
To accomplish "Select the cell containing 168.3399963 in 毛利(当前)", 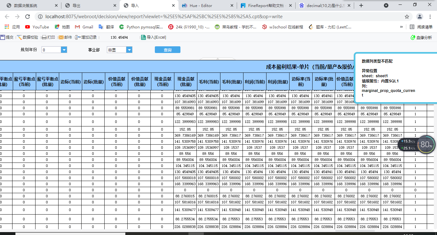I will [208, 184].
